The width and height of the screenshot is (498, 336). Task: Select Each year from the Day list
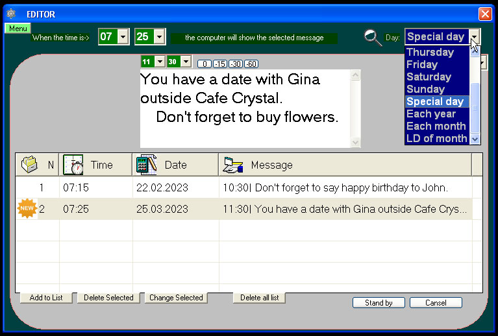(430, 114)
